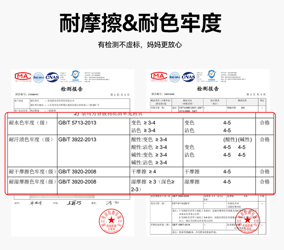Click the 测试方法 column header on the page 2 report

pyautogui.click(x=187, y=102)
